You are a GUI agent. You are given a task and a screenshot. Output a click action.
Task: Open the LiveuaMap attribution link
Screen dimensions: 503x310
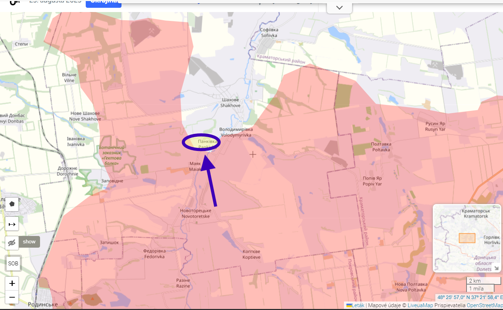[x=420, y=305]
